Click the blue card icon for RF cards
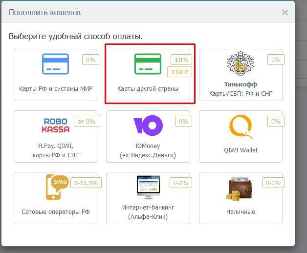This screenshot has width=307, height=253. pos(55,64)
